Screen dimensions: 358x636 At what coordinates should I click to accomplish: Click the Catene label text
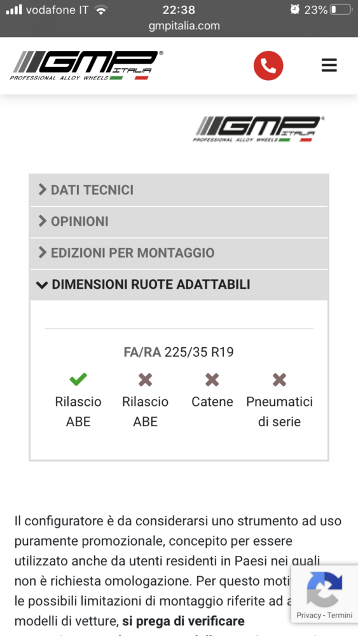coord(212,402)
